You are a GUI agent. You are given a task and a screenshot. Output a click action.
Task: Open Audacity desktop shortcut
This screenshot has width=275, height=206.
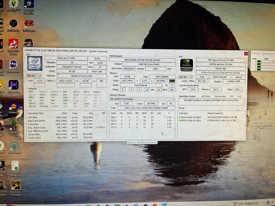(14, 107)
